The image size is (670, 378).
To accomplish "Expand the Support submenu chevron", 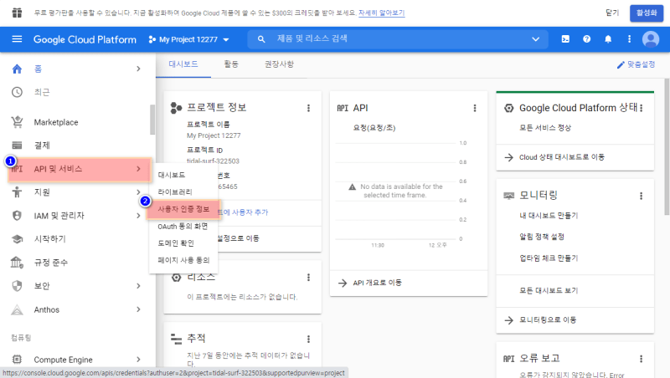I will coord(138,192).
